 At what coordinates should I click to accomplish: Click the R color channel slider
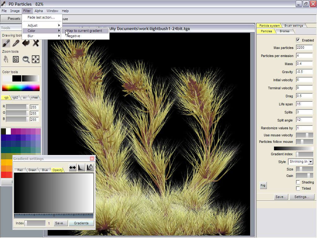tap(17, 107)
